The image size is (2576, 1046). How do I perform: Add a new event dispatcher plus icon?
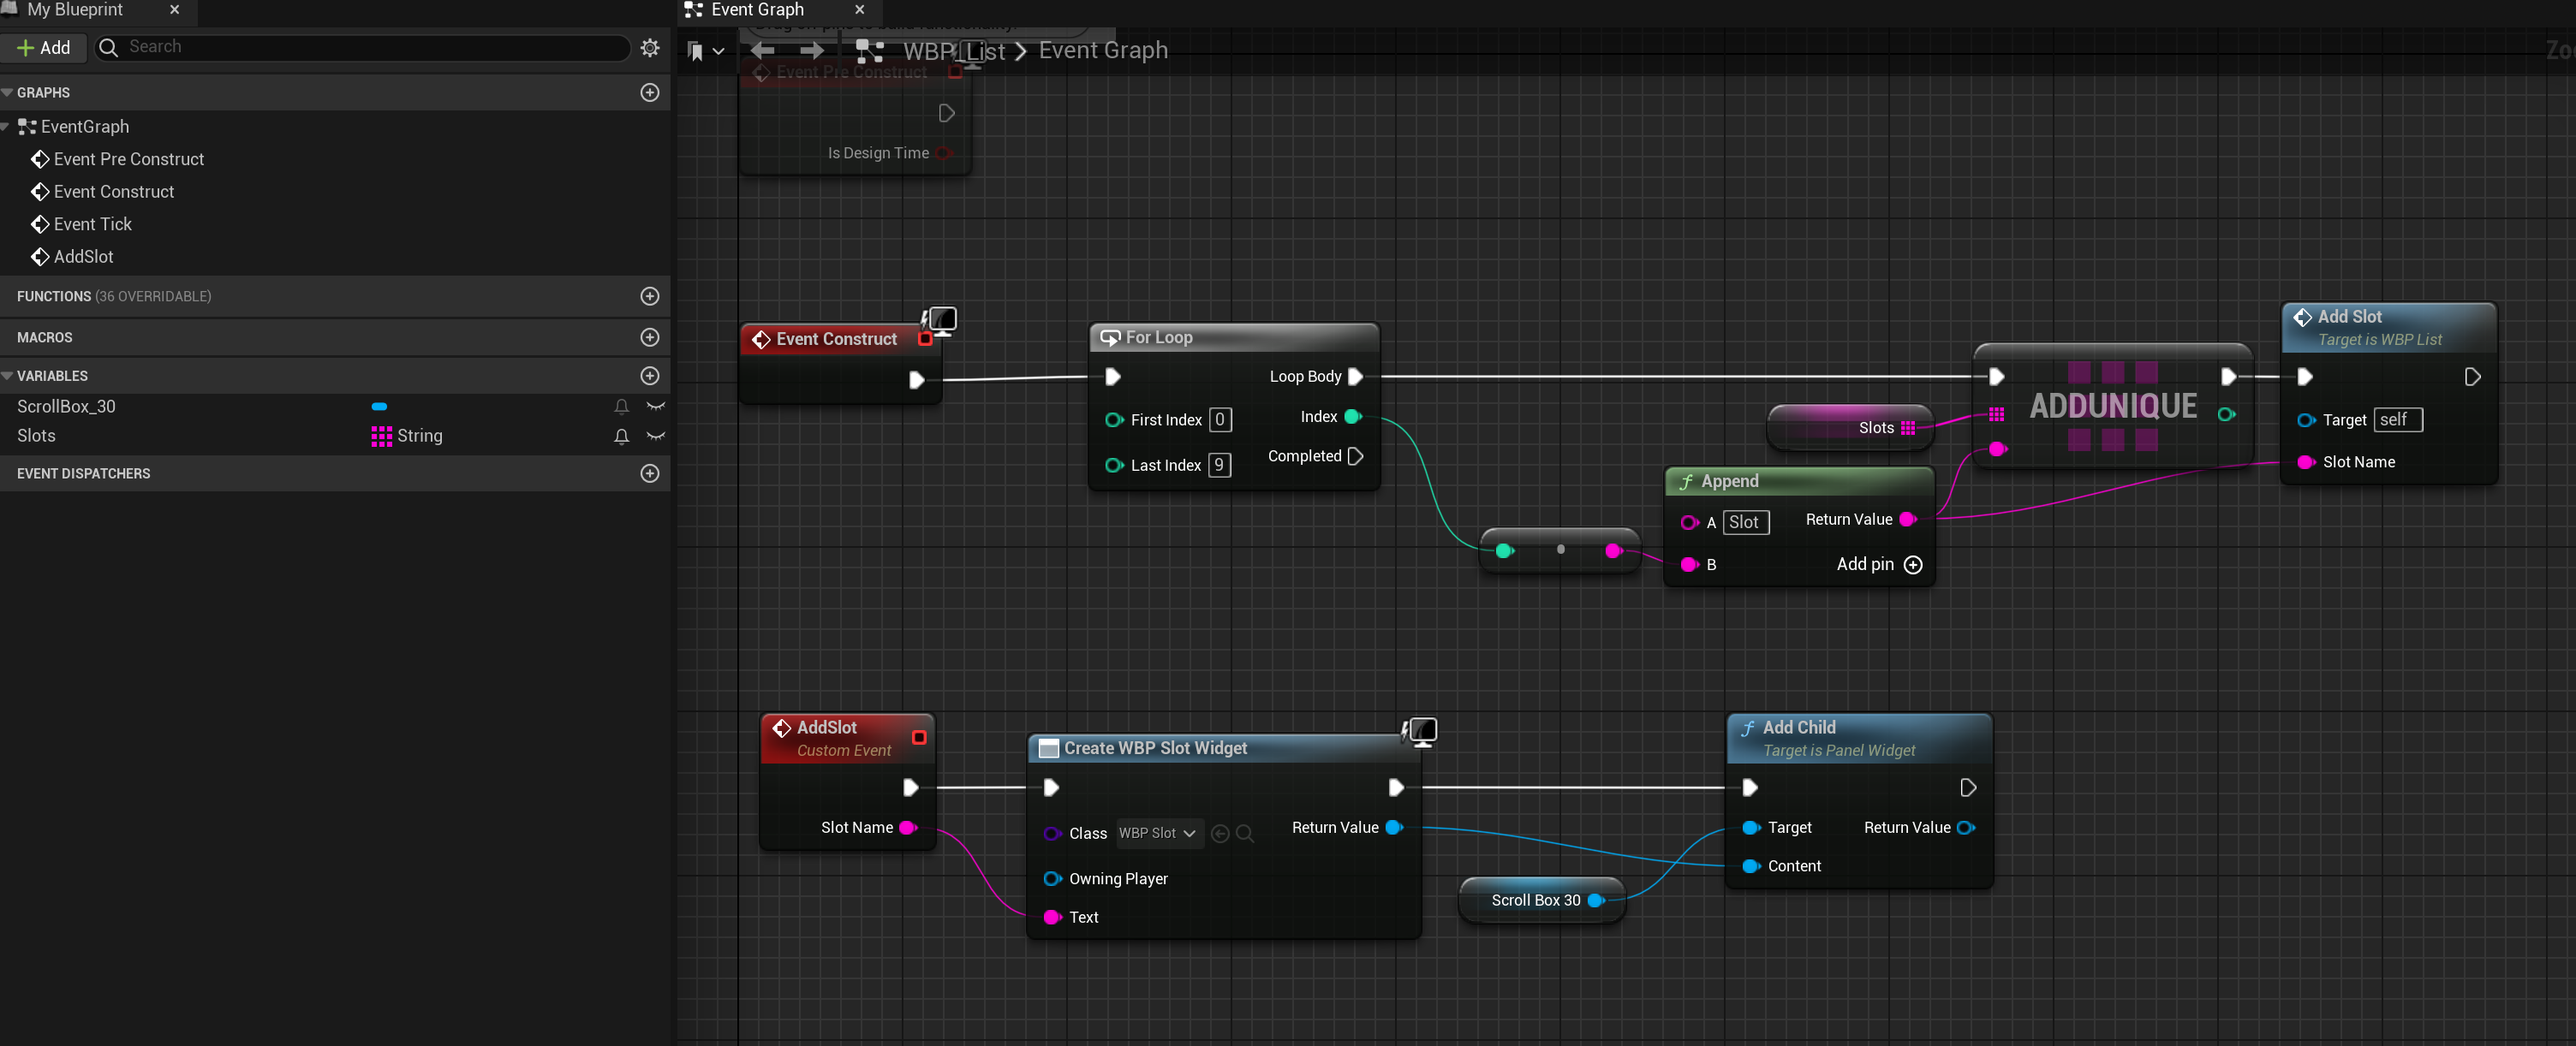click(x=650, y=473)
